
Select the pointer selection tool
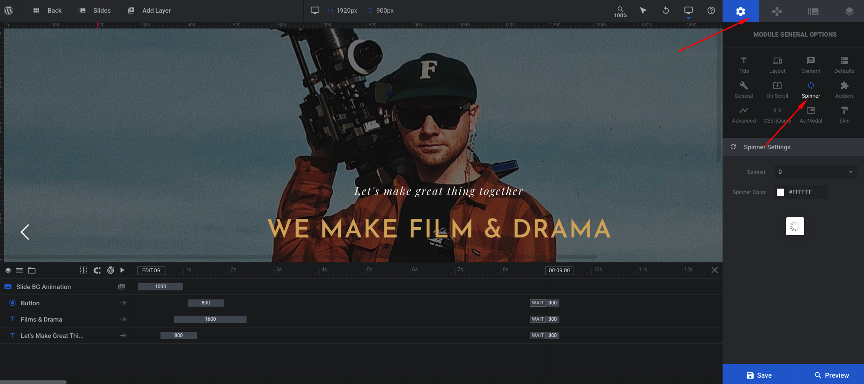pos(643,10)
